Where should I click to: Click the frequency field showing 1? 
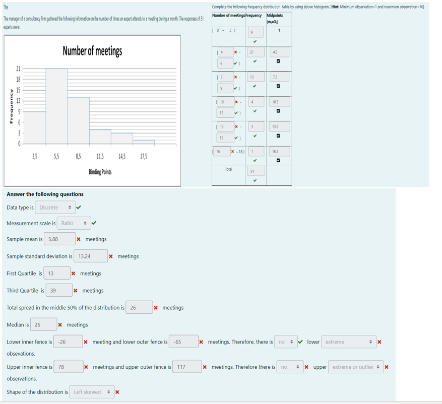[256, 151]
